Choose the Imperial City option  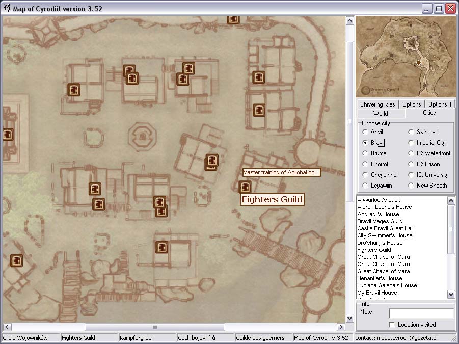[411, 143]
